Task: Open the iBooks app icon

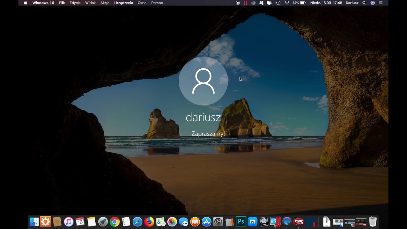Action: click(195, 222)
